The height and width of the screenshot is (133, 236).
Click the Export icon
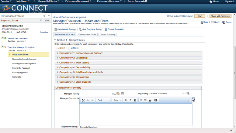tap(224, 22)
